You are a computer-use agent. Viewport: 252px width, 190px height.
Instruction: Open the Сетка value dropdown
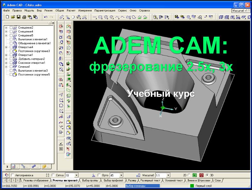pyautogui.click(x=76, y=175)
